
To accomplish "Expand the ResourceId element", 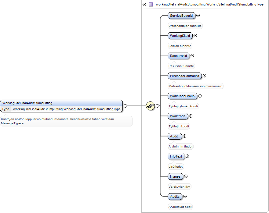I will coord(192,56).
